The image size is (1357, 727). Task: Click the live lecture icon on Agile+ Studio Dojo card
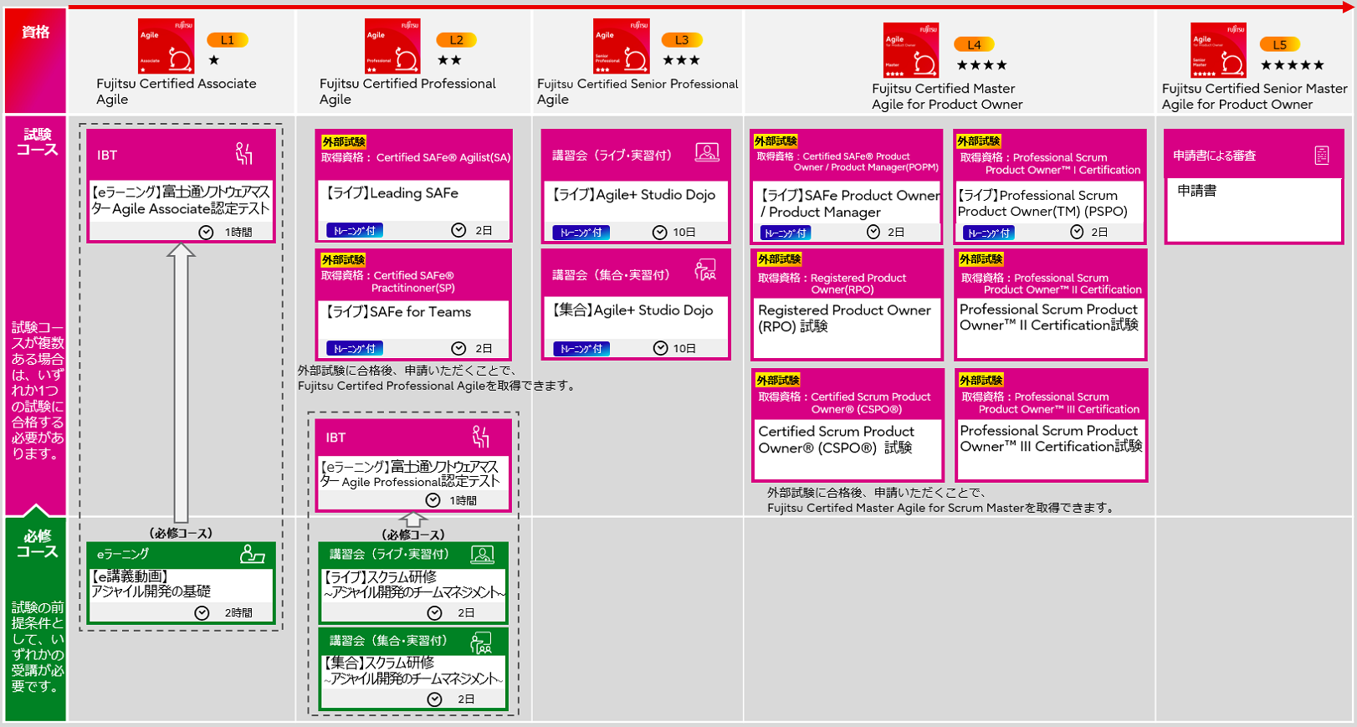707,153
